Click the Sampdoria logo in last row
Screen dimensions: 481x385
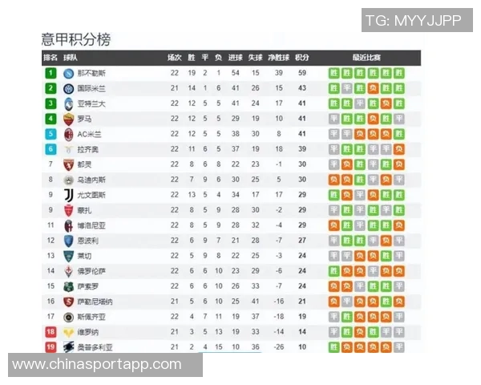pyautogui.click(x=68, y=347)
